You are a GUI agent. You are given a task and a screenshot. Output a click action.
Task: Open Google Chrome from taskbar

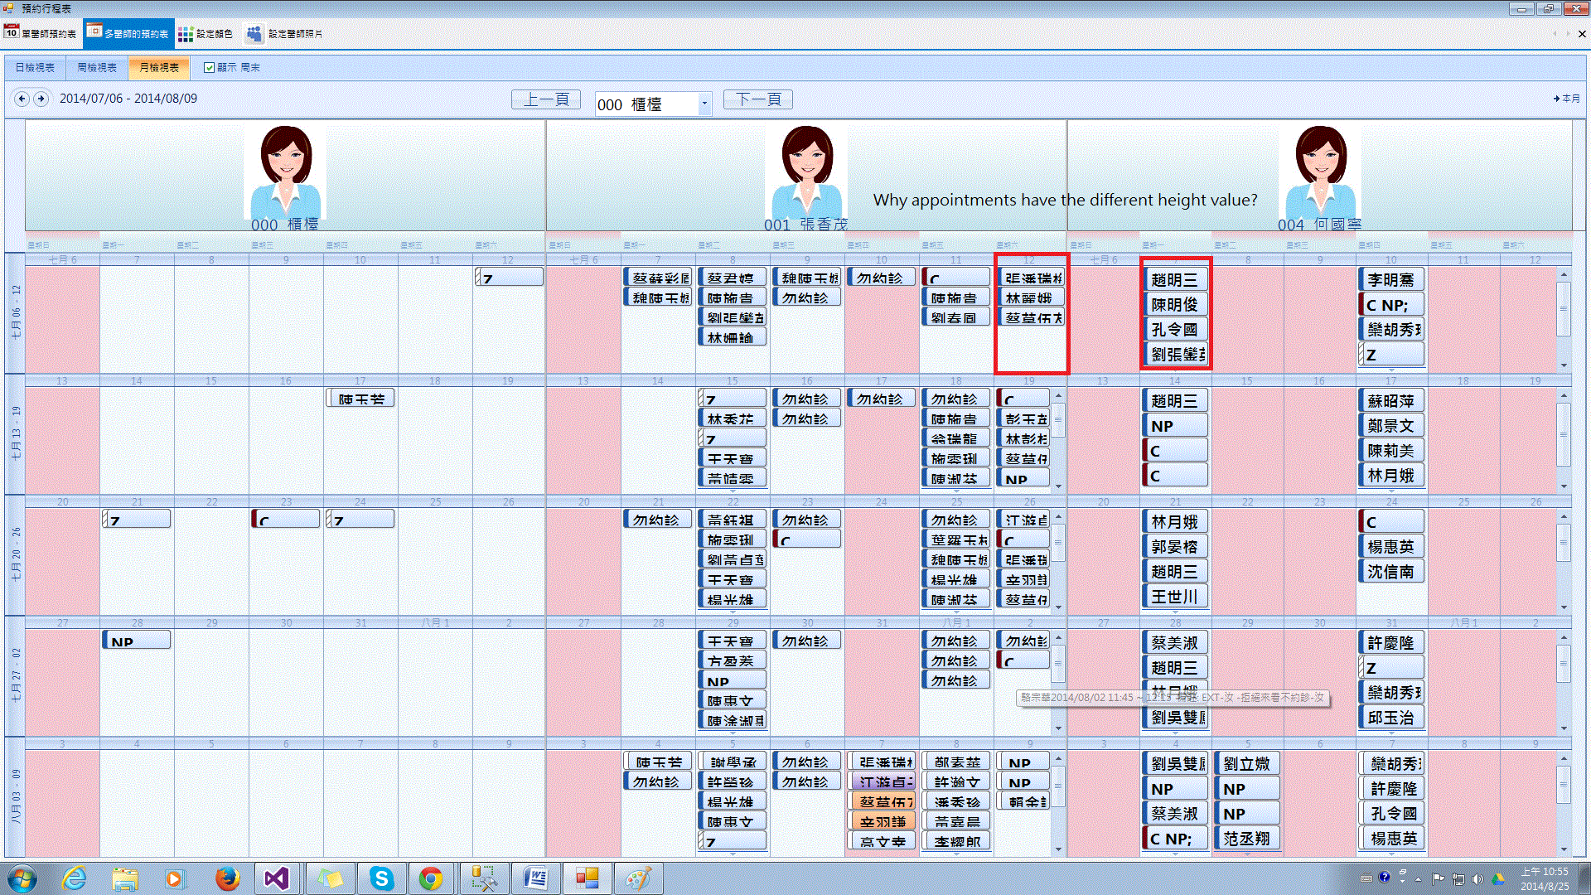click(x=430, y=878)
